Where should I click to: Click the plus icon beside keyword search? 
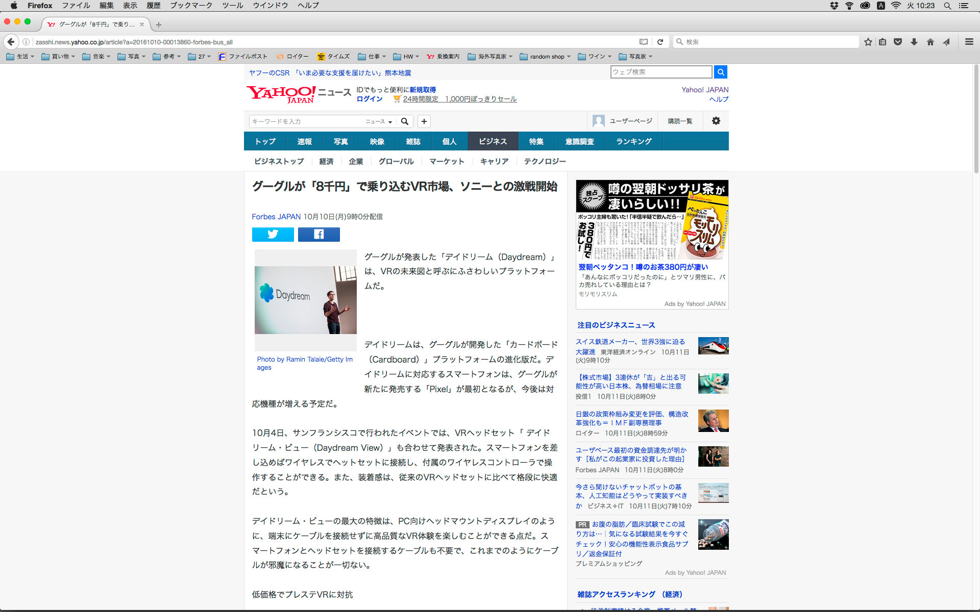tap(424, 121)
